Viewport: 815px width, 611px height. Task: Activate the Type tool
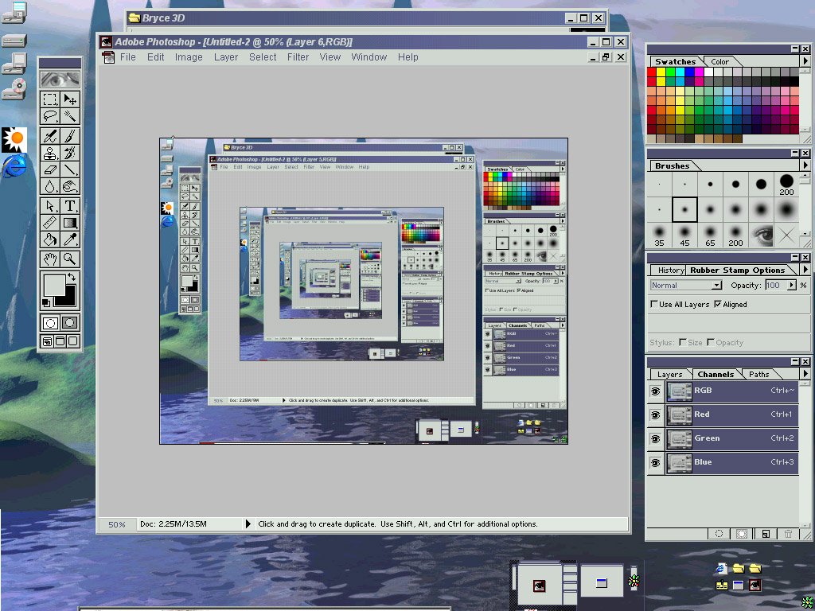pyautogui.click(x=70, y=206)
